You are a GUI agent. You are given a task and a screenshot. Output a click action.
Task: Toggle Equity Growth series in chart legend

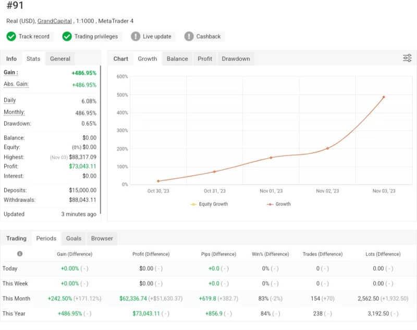(x=209, y=204)
